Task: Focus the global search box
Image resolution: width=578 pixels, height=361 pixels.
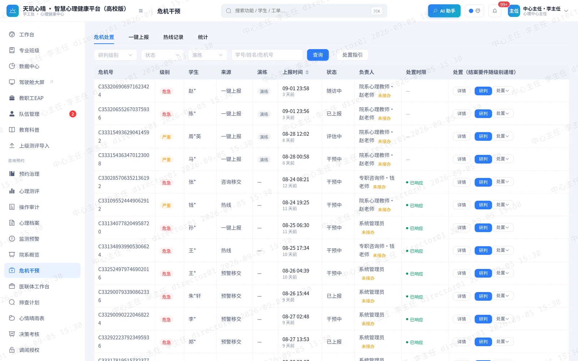Action: pos(304,11)
